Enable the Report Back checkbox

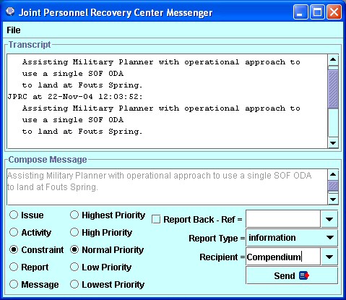(156, 220)
